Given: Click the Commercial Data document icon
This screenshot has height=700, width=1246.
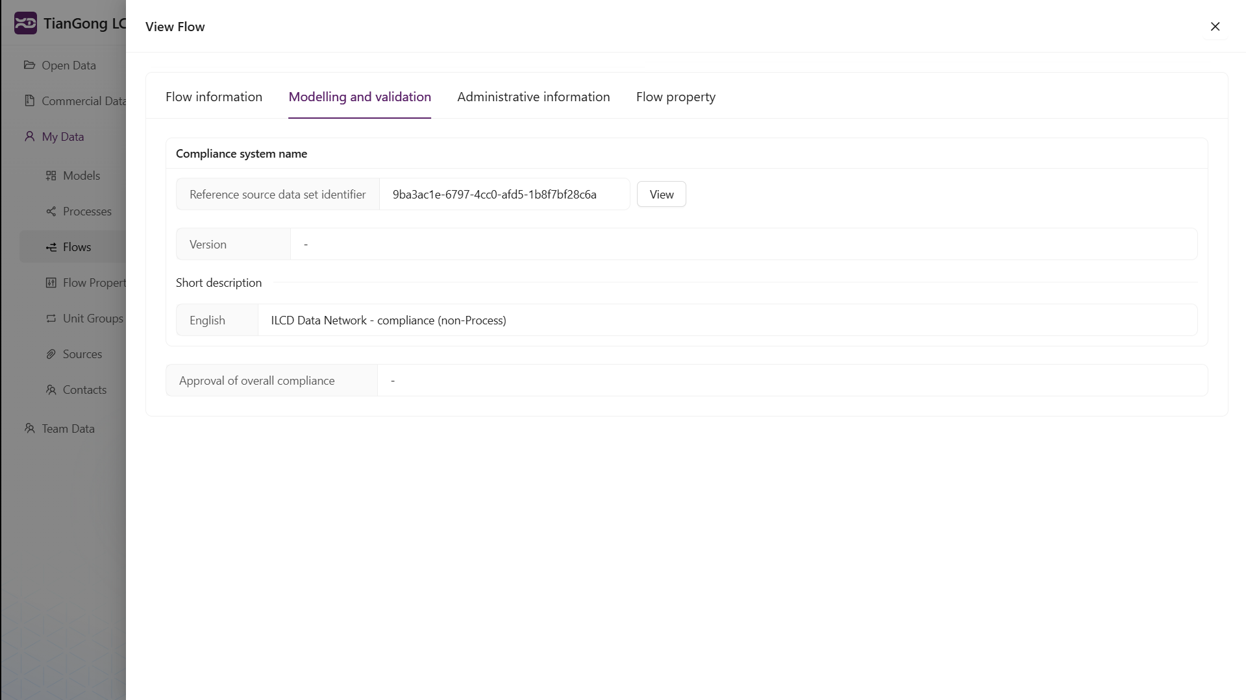Looking at the screenshot, I should (29, 101).
